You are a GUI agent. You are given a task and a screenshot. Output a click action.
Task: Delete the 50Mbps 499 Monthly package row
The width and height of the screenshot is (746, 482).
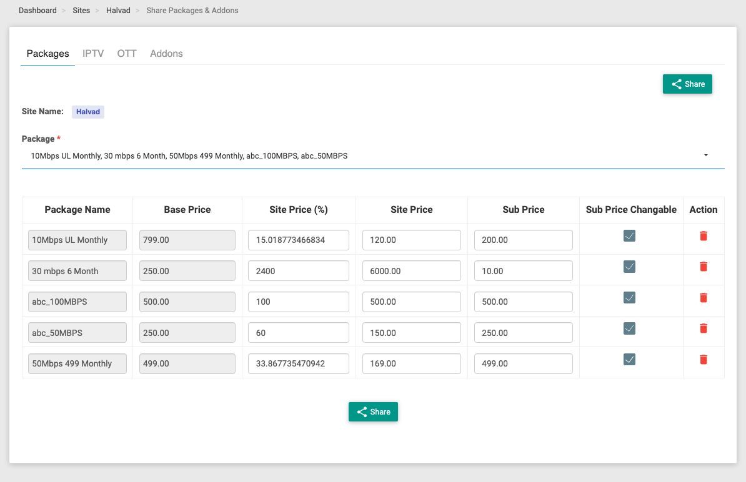[x=703, y=360]
